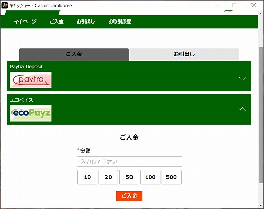Select the 500 preset amount button
Screen dimensions: 264x209
[172, 177]
